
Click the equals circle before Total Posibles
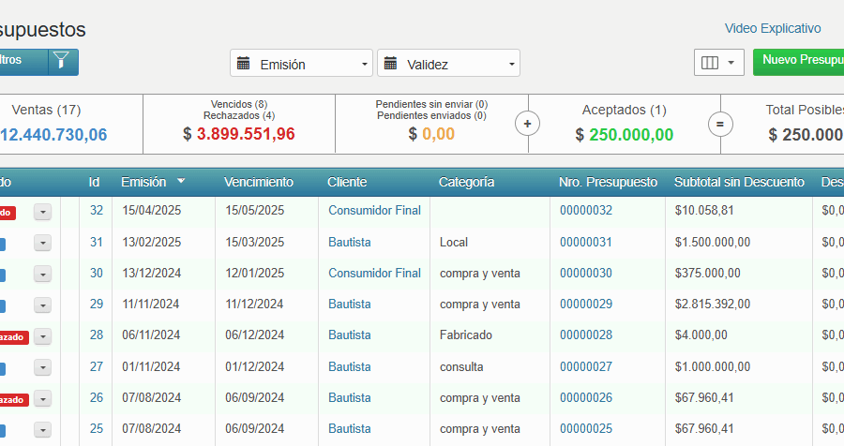[720, 124]
